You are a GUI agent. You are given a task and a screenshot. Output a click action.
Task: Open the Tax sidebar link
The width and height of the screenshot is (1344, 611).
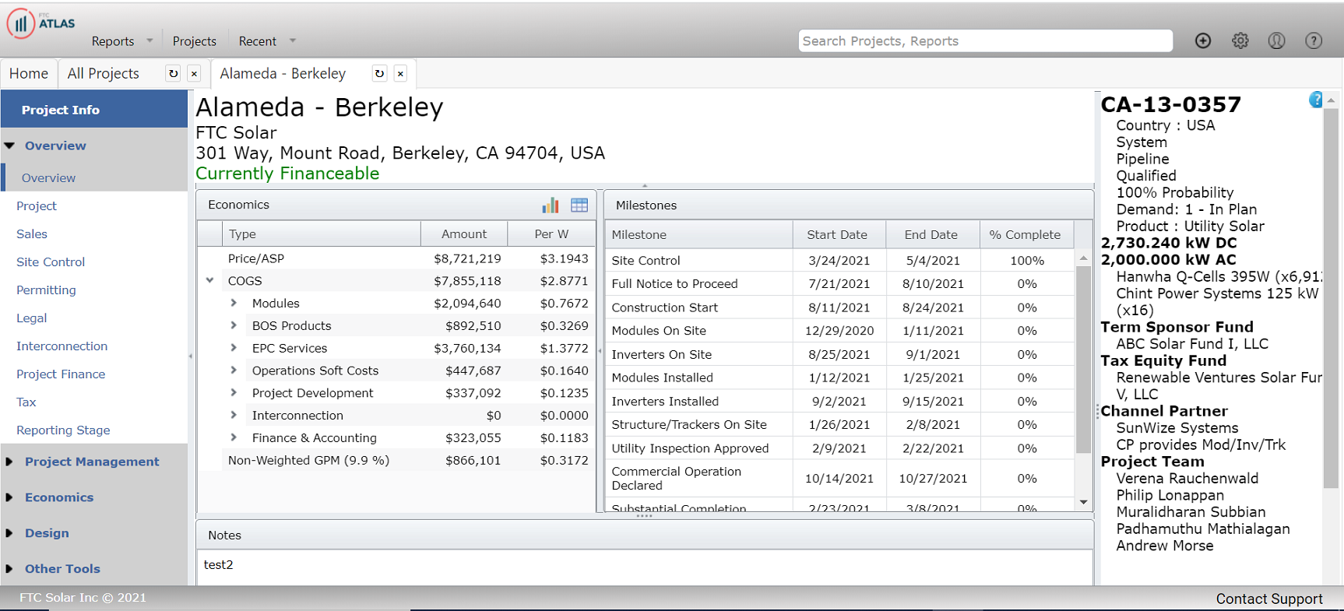tap(26, 402)
